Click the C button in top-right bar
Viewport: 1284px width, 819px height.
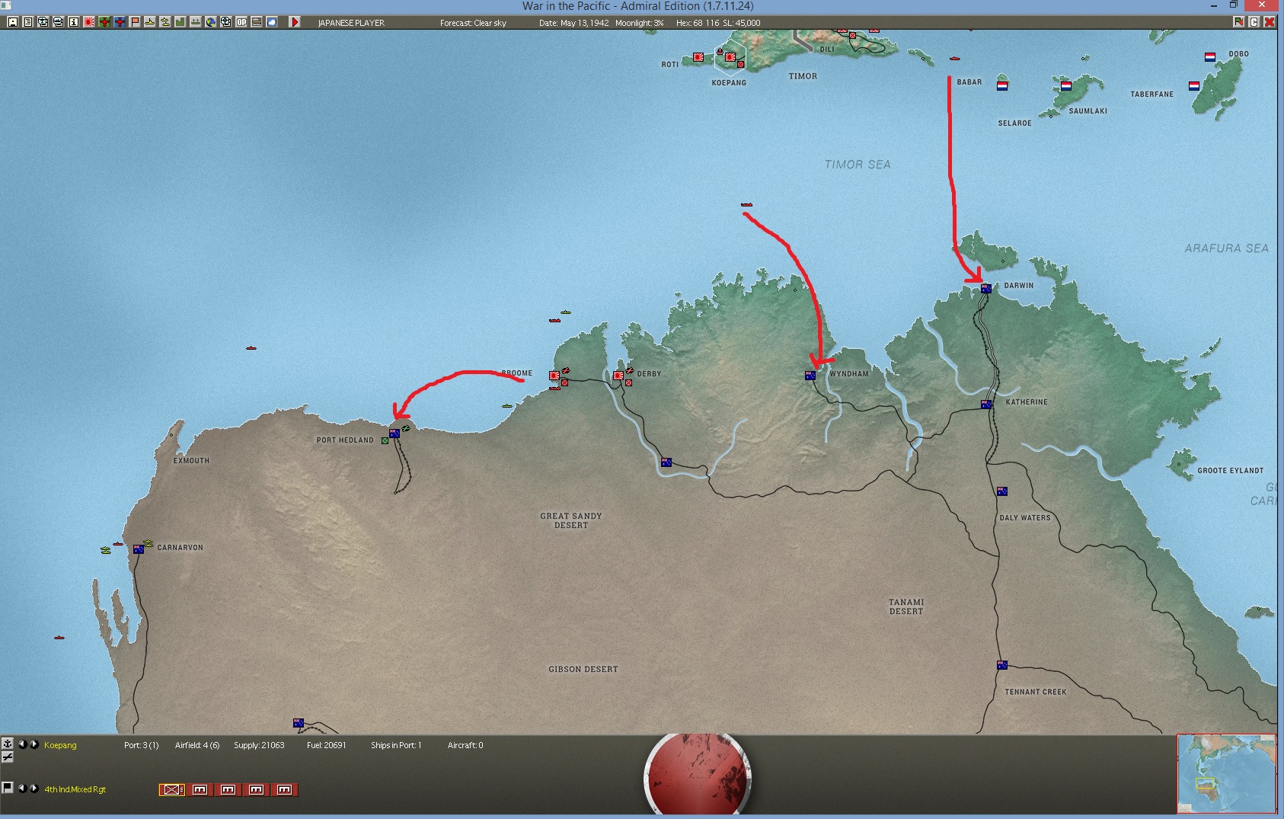pyautogui.click(x=1254, y=22)
